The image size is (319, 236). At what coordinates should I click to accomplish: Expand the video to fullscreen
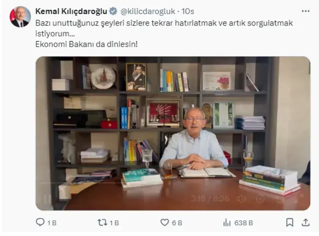(299, 198)
